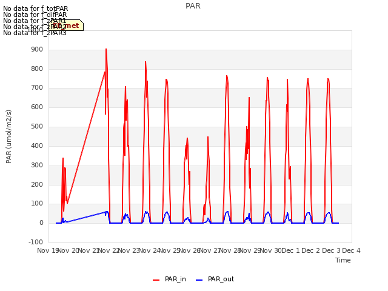This screenshot has height=291, width=388.
Task: Click the PAR_in legend label
Action: 175,279
